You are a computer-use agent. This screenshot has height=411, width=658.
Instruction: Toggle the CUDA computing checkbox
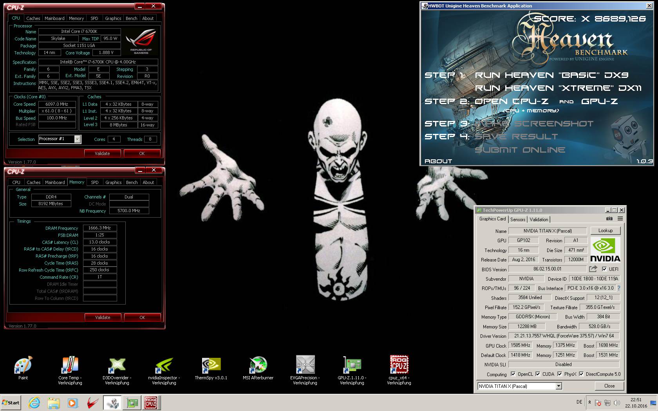tap(538, 374)
